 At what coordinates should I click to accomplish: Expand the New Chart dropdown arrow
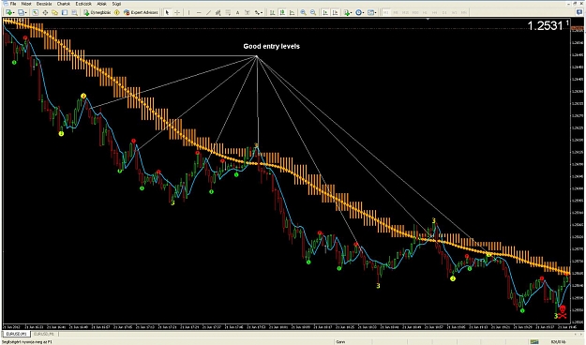14,13
